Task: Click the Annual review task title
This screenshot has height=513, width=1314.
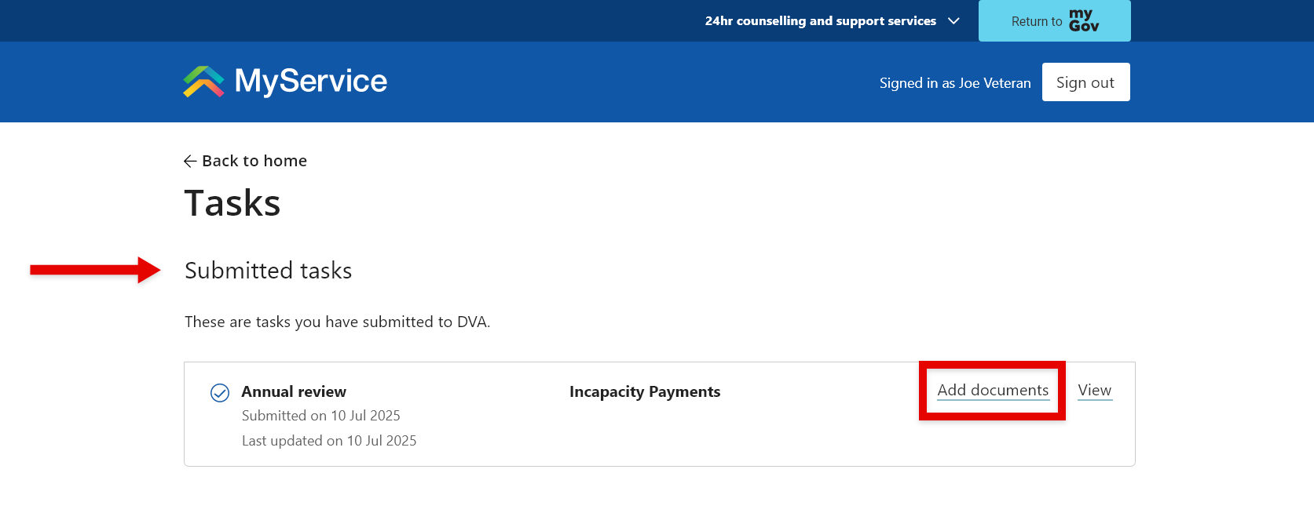Action: (294, 391)
